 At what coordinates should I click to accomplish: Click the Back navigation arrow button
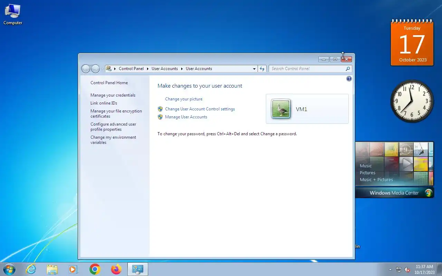pyautogui.click(x=86, y=69)
